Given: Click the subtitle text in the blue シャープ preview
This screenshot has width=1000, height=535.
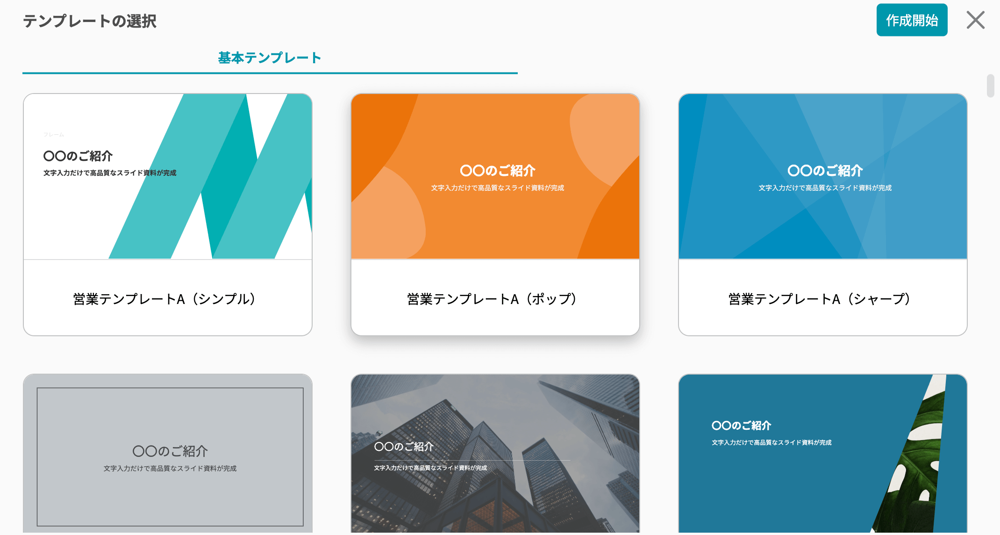Looking at the screenshot, I should click(x=825, y=188).
